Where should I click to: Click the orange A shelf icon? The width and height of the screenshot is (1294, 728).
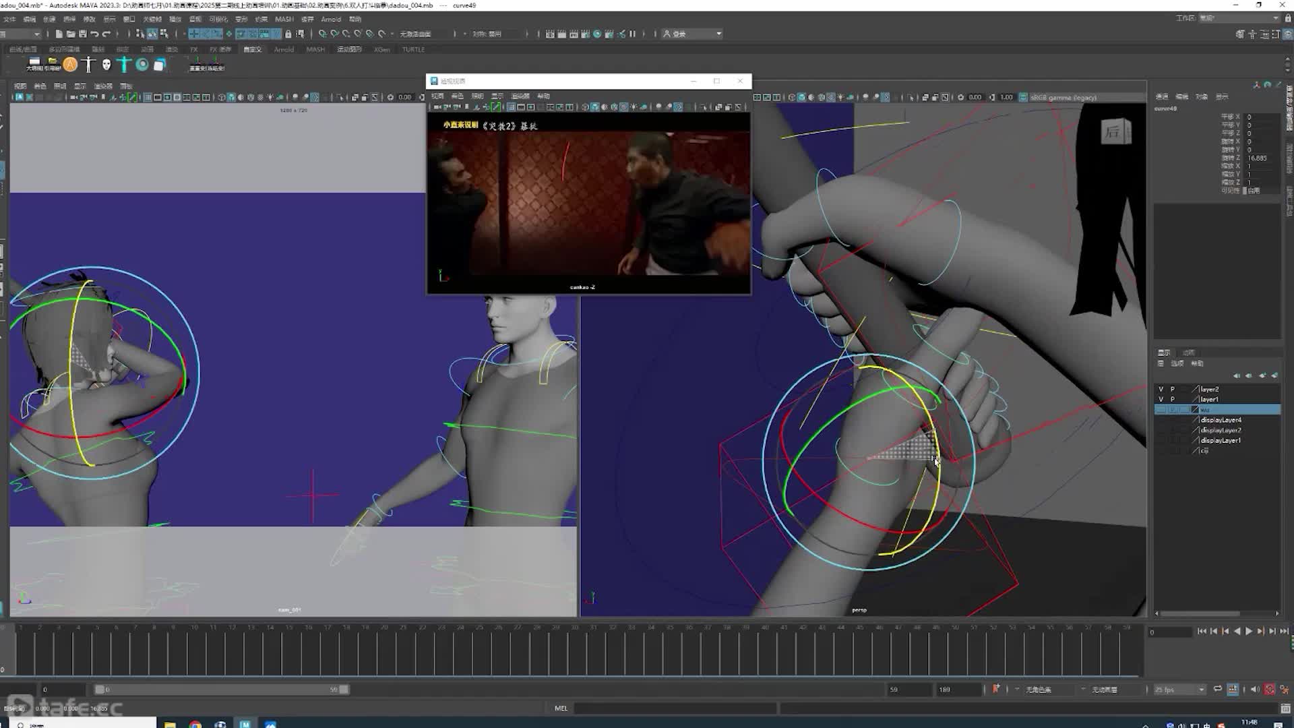(70, 65)
